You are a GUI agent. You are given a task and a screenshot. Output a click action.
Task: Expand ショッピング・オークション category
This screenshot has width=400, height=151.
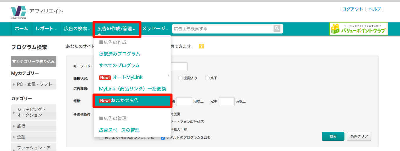(x=34, y=112)
